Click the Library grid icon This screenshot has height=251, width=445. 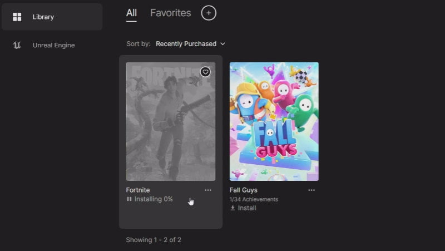tap(17, 17)
